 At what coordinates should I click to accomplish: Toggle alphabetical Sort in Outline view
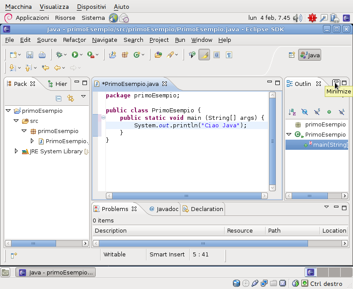coord(292,112)
